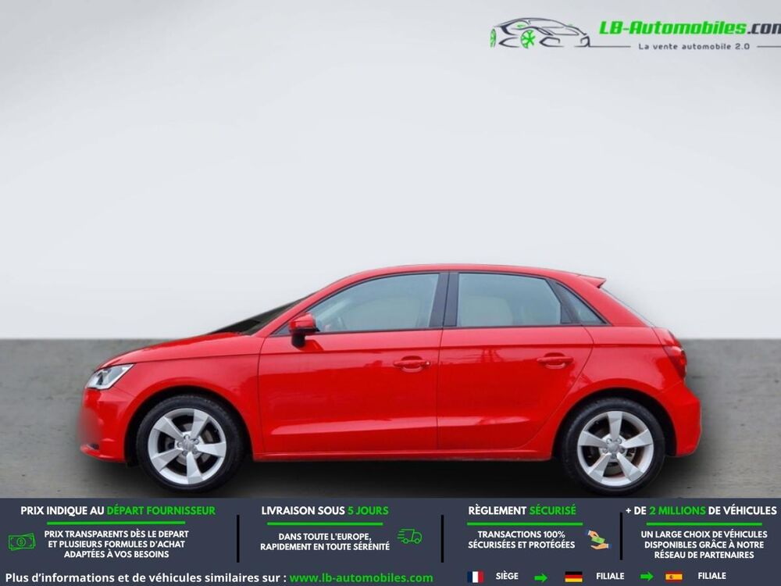The image size is (781, 586).
Task: Click the red Audi car photo
Action: 390,378
